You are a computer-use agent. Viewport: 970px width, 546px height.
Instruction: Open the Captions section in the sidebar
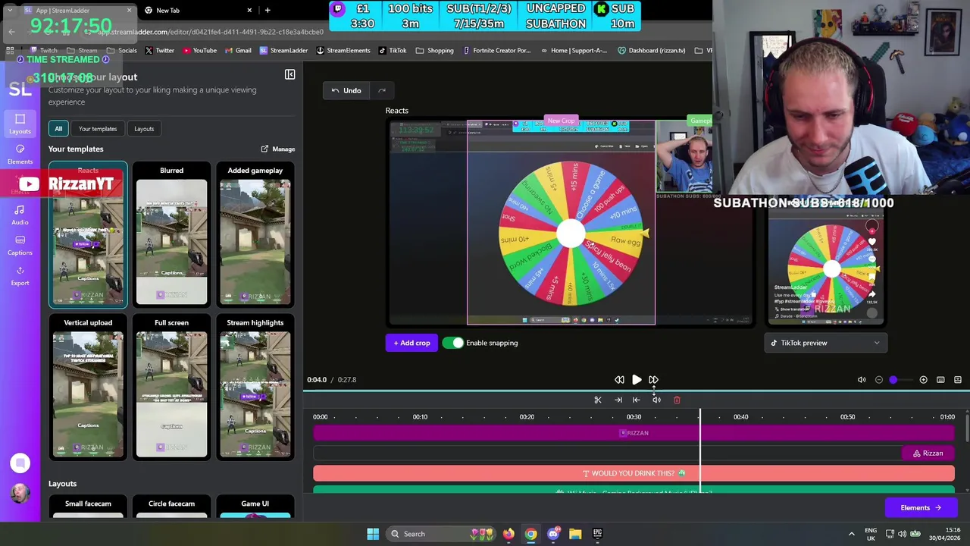click(20, 245)
